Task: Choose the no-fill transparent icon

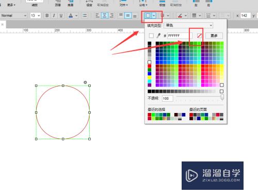Action: tap(199, 36)
